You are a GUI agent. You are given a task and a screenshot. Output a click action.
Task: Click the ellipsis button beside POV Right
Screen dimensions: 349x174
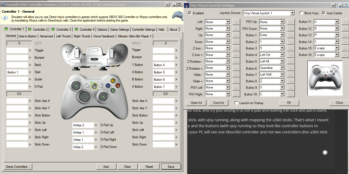point(236,94)
